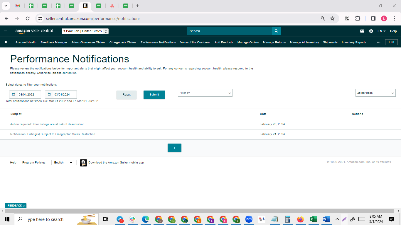The width and height of the screenshot is (401, 225).
Task: Open the QR code extension icon
Action: click(x=347, y=18)
